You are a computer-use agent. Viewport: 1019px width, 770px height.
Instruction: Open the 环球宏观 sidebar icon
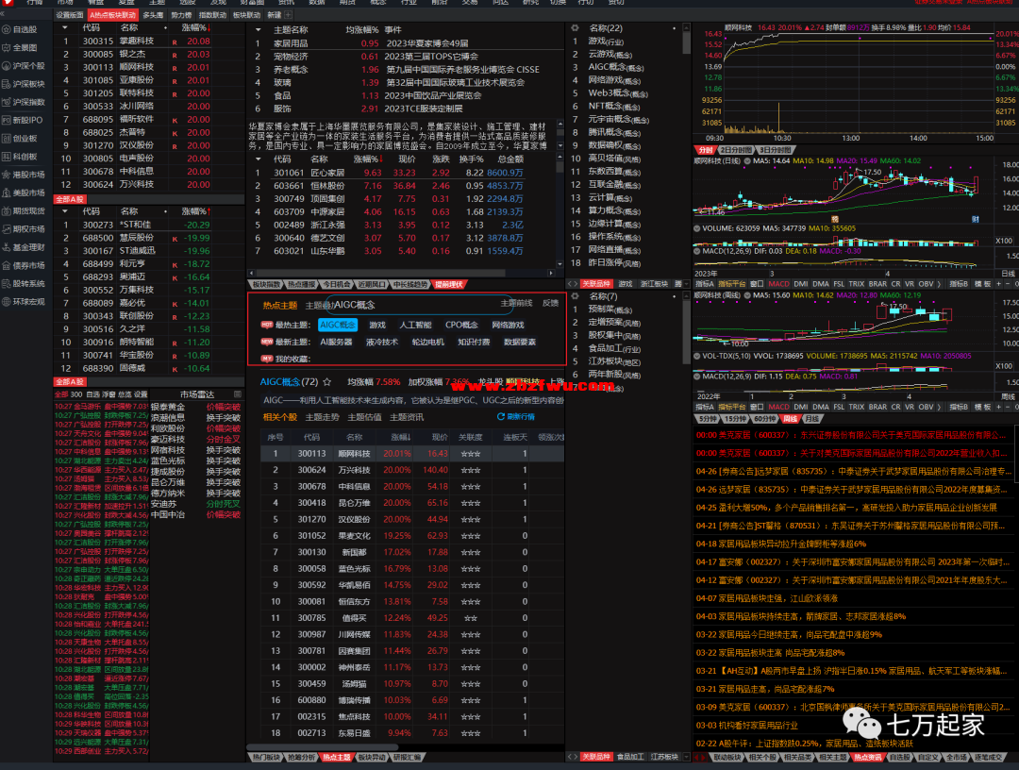7,302
